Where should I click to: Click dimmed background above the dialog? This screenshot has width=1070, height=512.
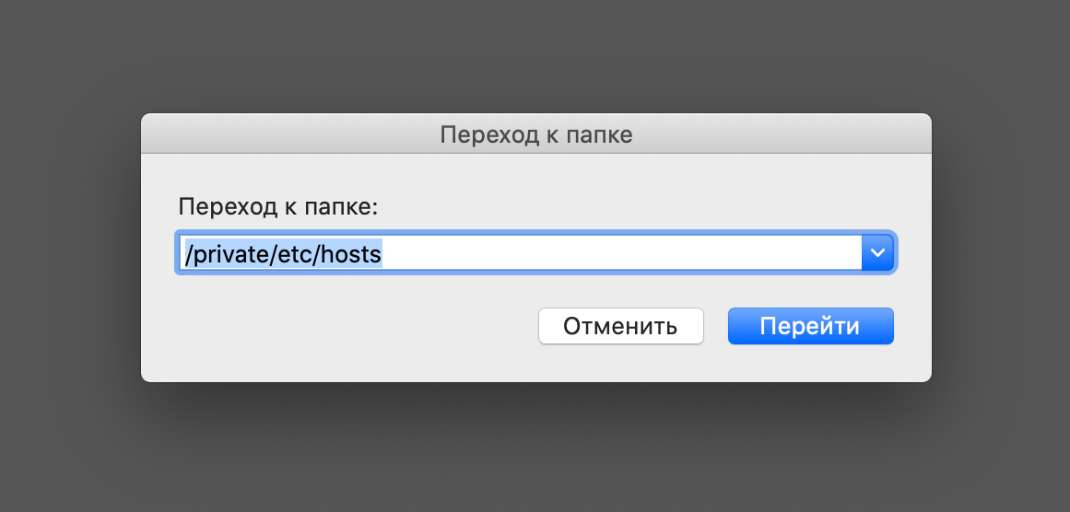[x=535, y=55]
